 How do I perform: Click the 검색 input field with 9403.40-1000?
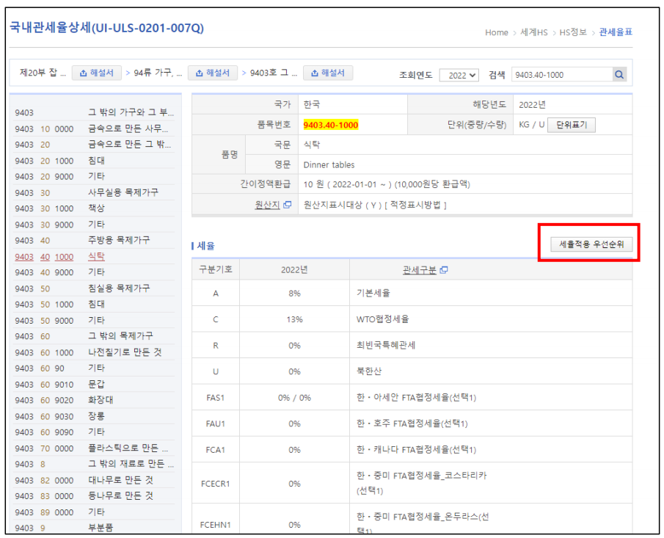click(562, 75)
